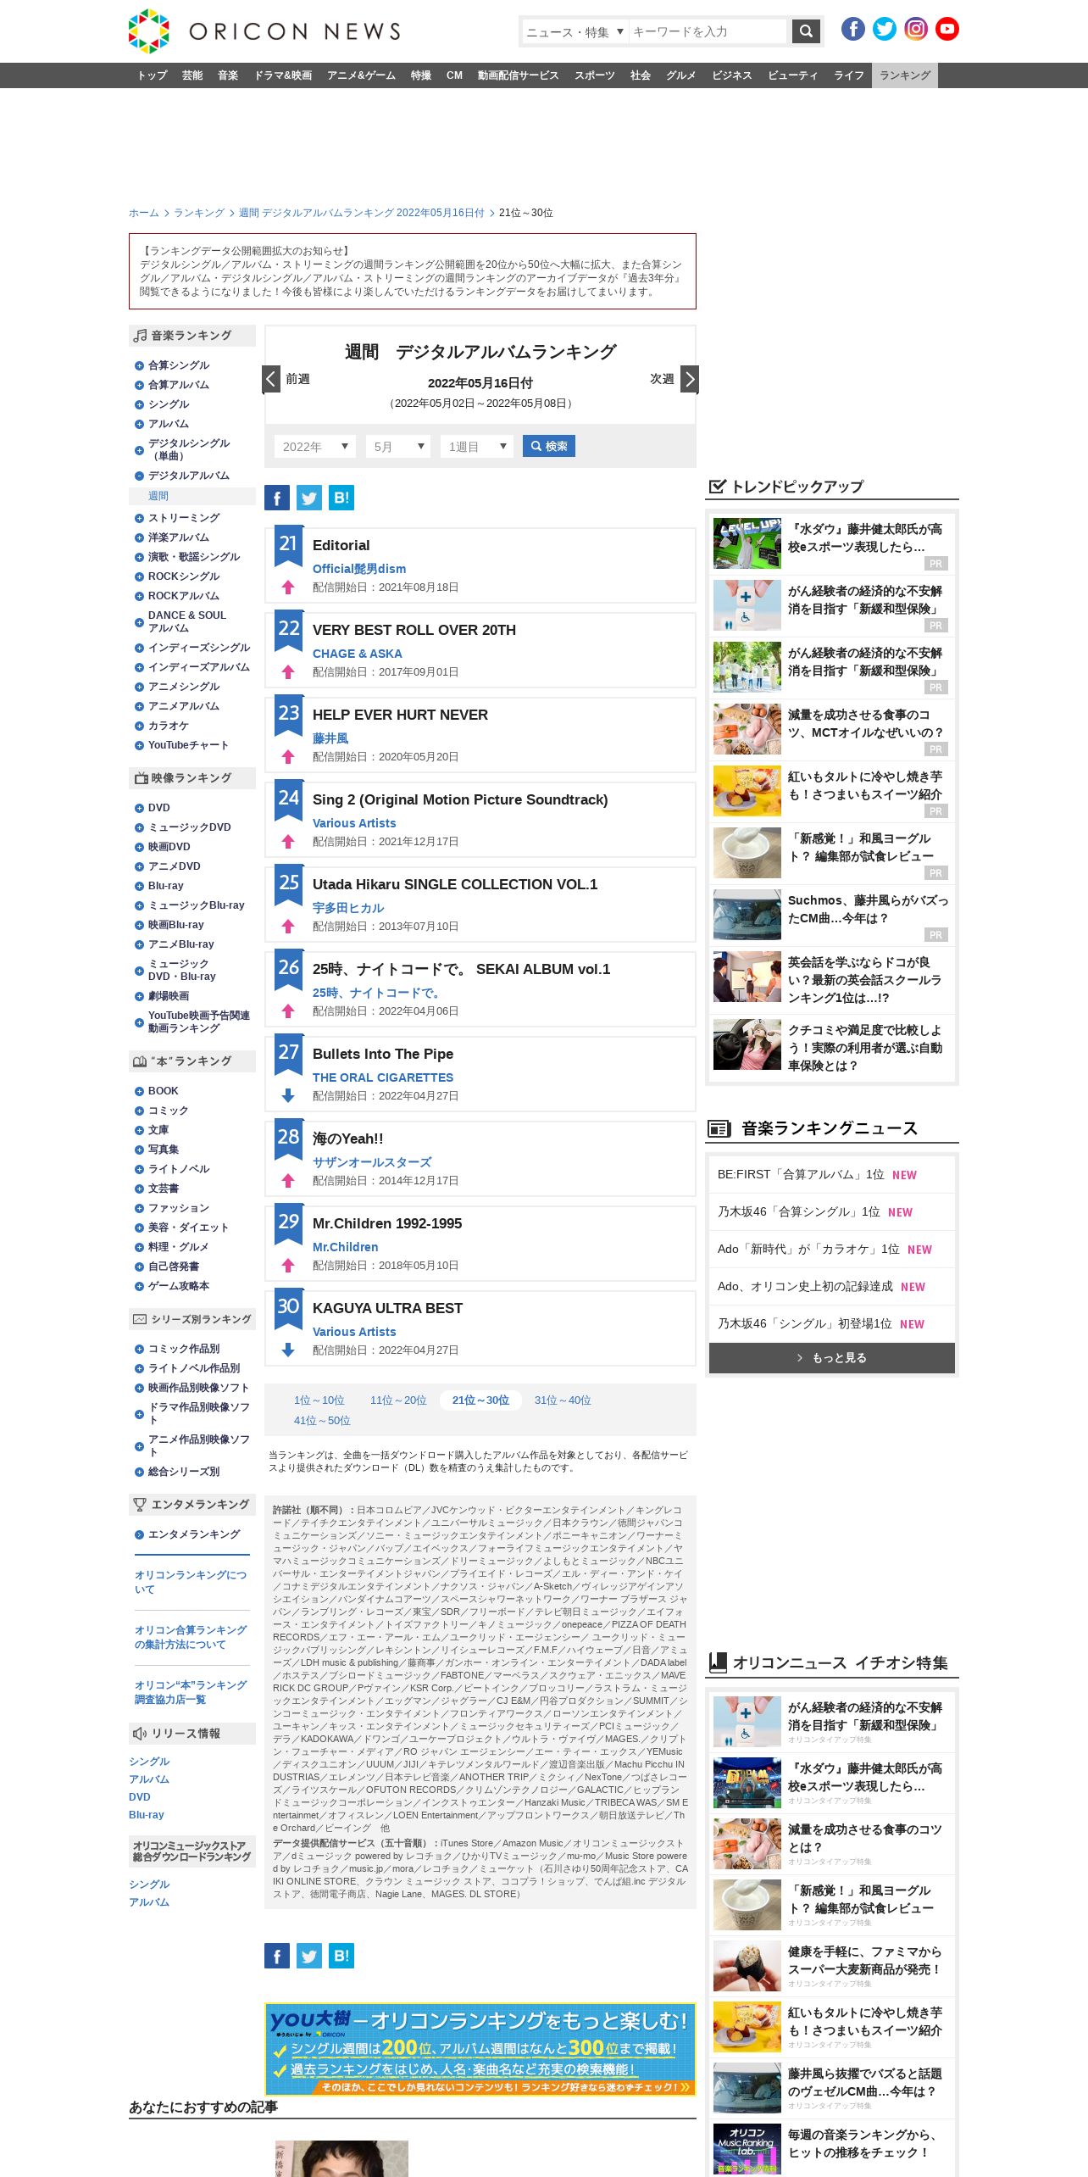Open 水ダウ 藤井健太郎 trend pickup thumbnail

747,543
